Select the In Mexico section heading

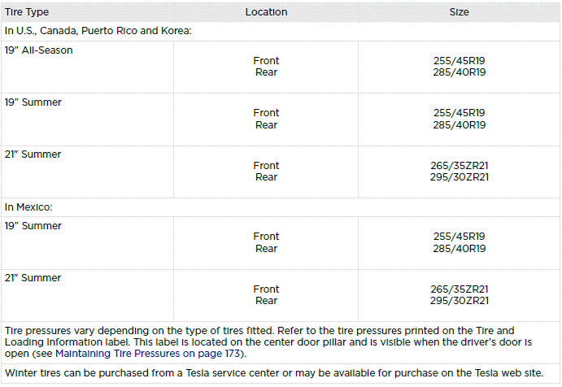point(28,207)
